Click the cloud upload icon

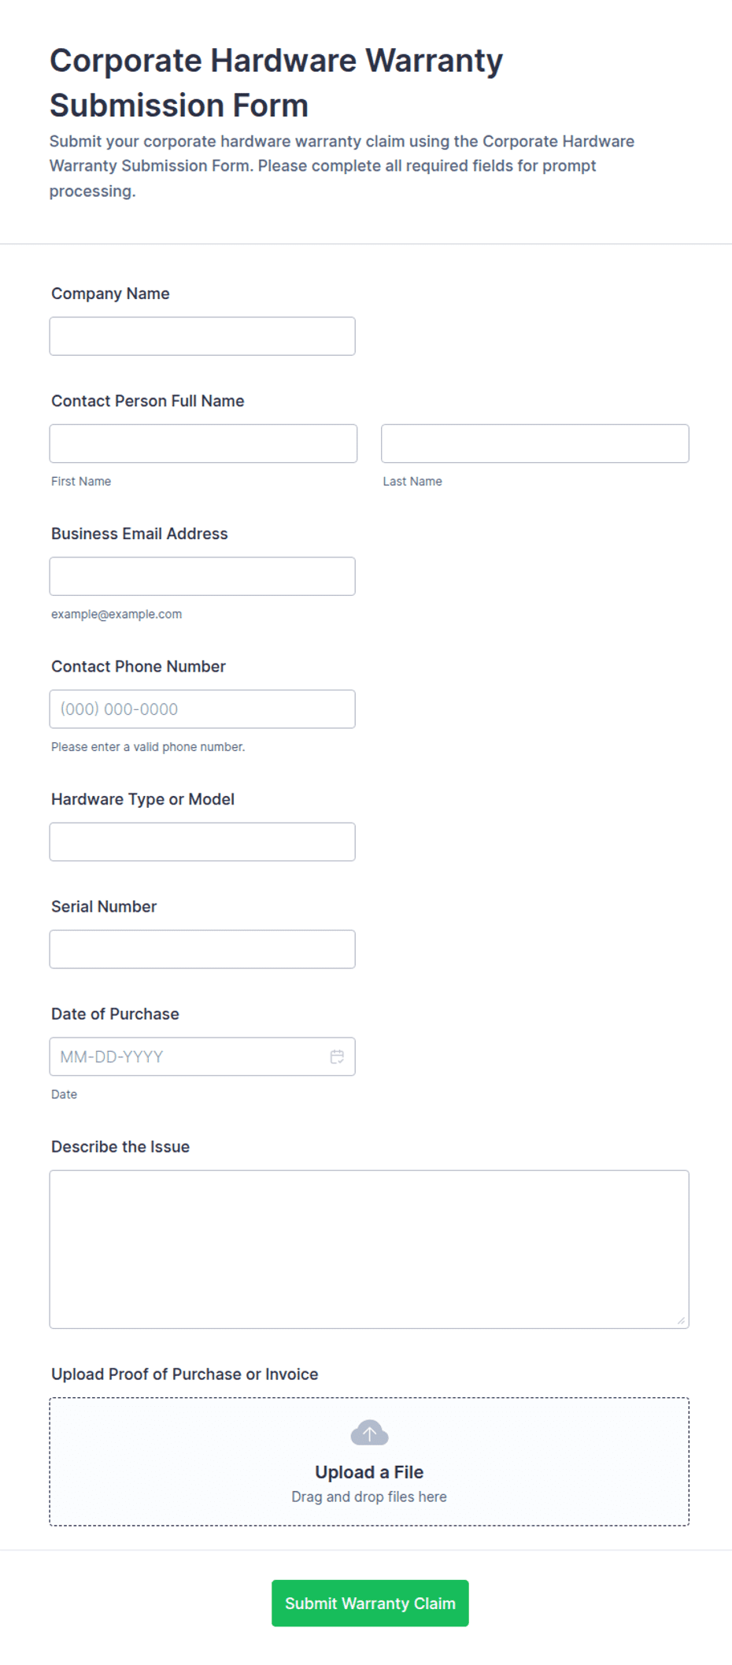pyautogui.click(x=369, y=1433)
